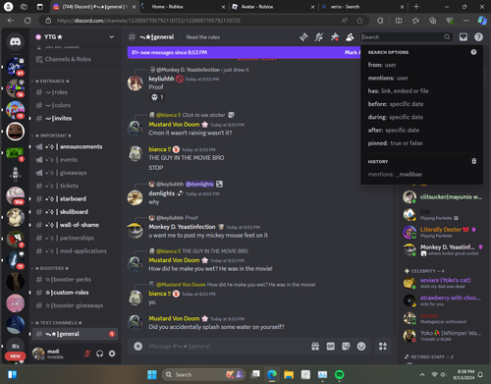Select the 'before: specific date' filter
The height and width of the screenshot is (384, 491).
421,104
